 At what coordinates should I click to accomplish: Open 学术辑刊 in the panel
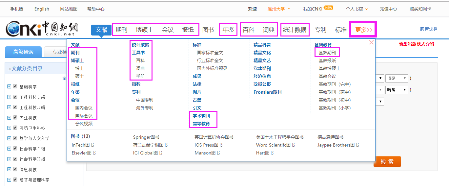click(x=201, y=116)
